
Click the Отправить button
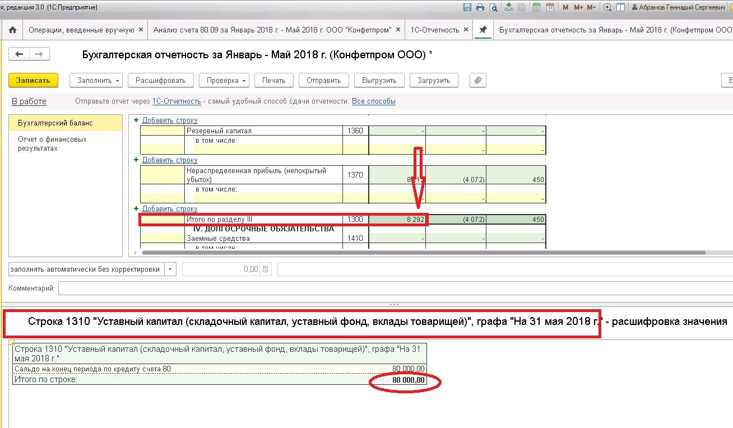click(323, 80)
